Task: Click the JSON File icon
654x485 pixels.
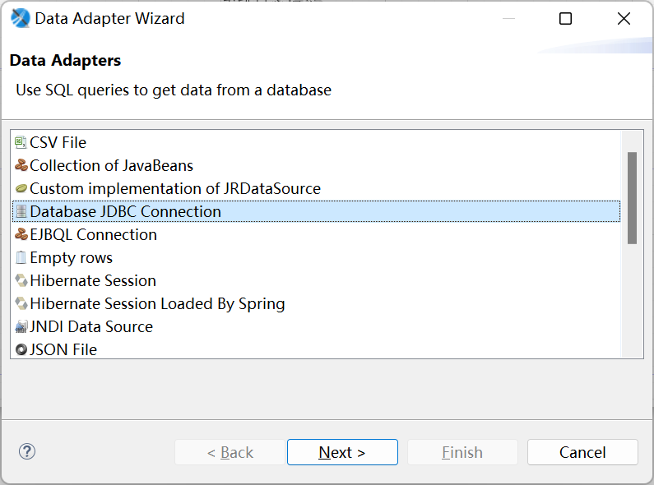Action: coord(21,349)
